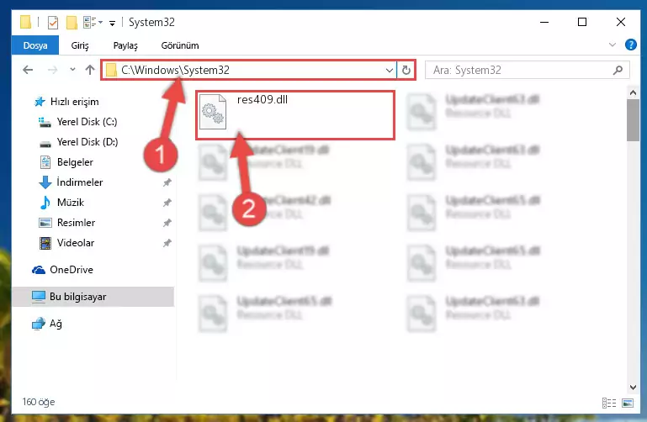Switch to large icons view icon

[x=628, y=403]
